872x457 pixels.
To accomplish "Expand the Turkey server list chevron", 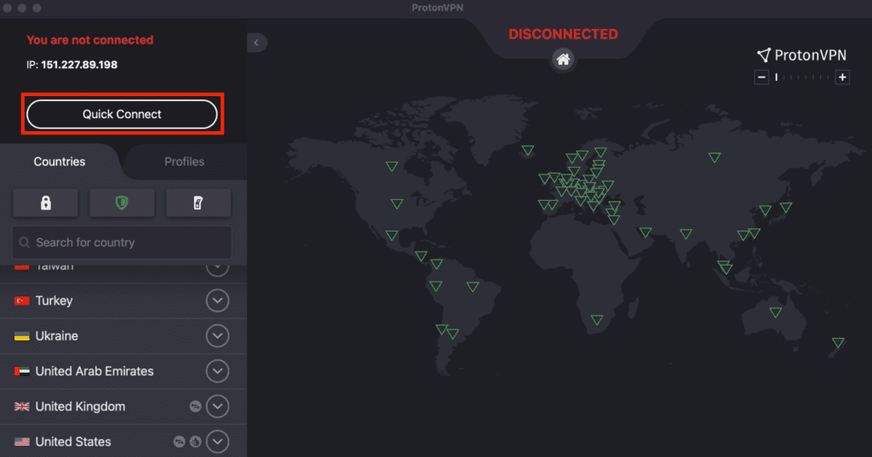I will click(x=217, y=300).
